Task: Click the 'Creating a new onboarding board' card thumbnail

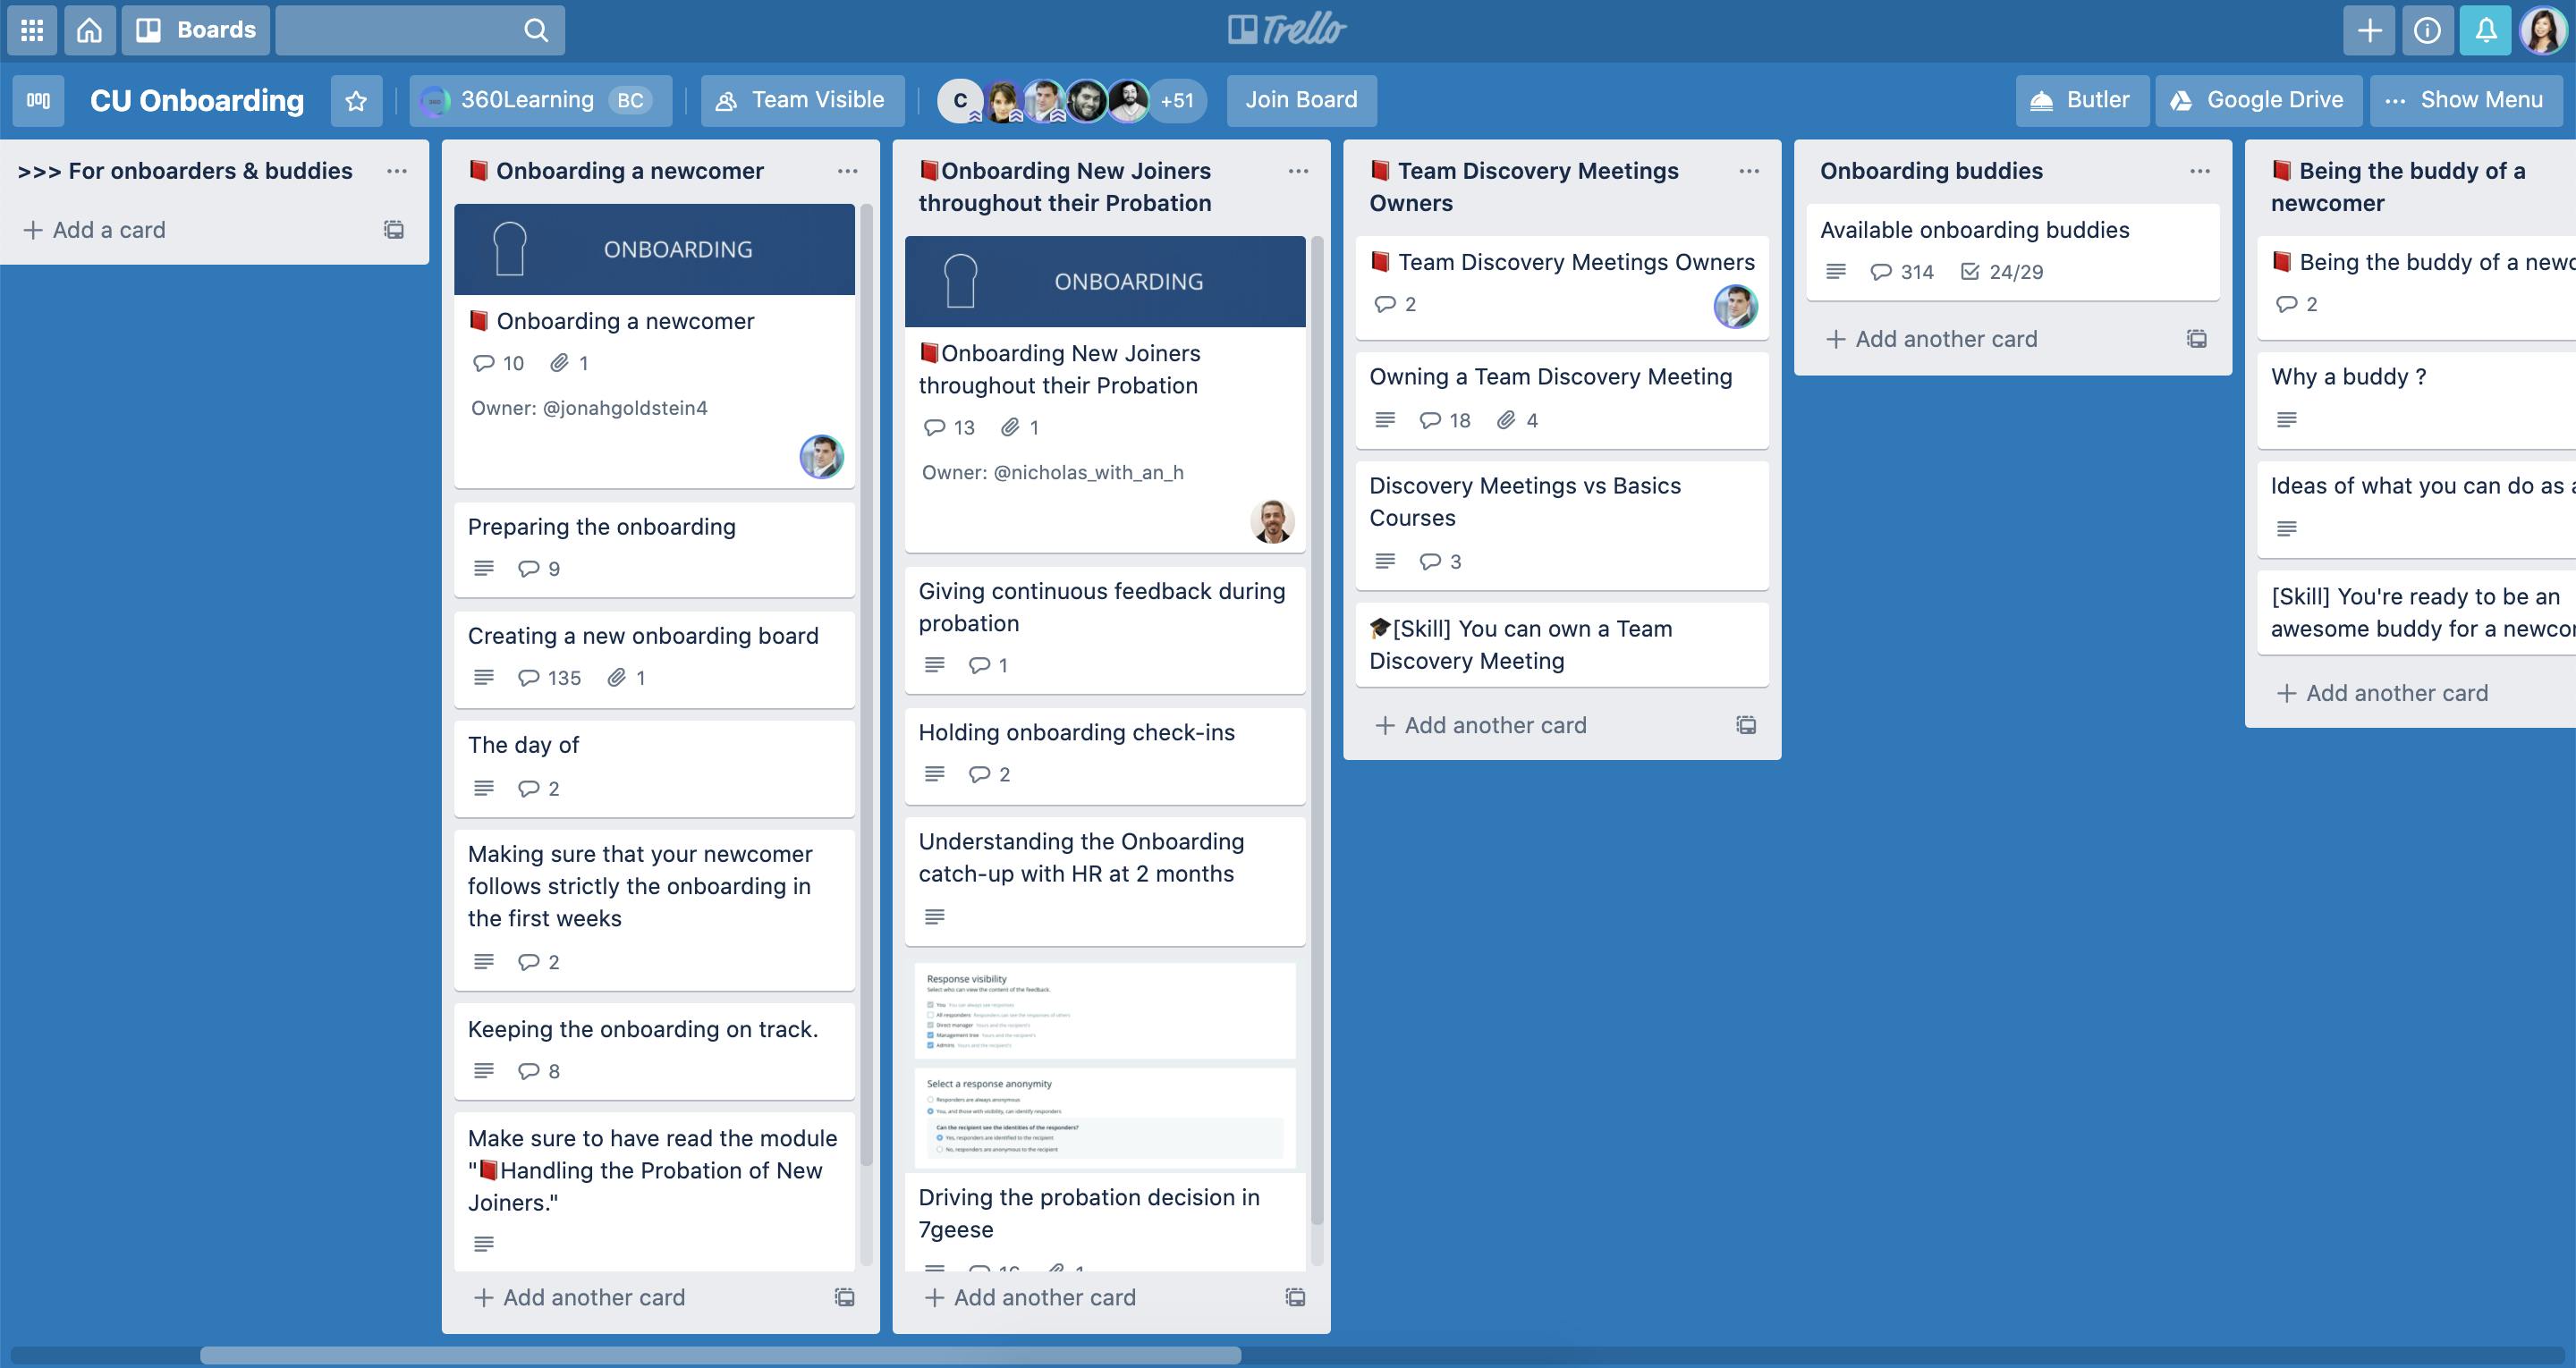Action: coord(654,654)
